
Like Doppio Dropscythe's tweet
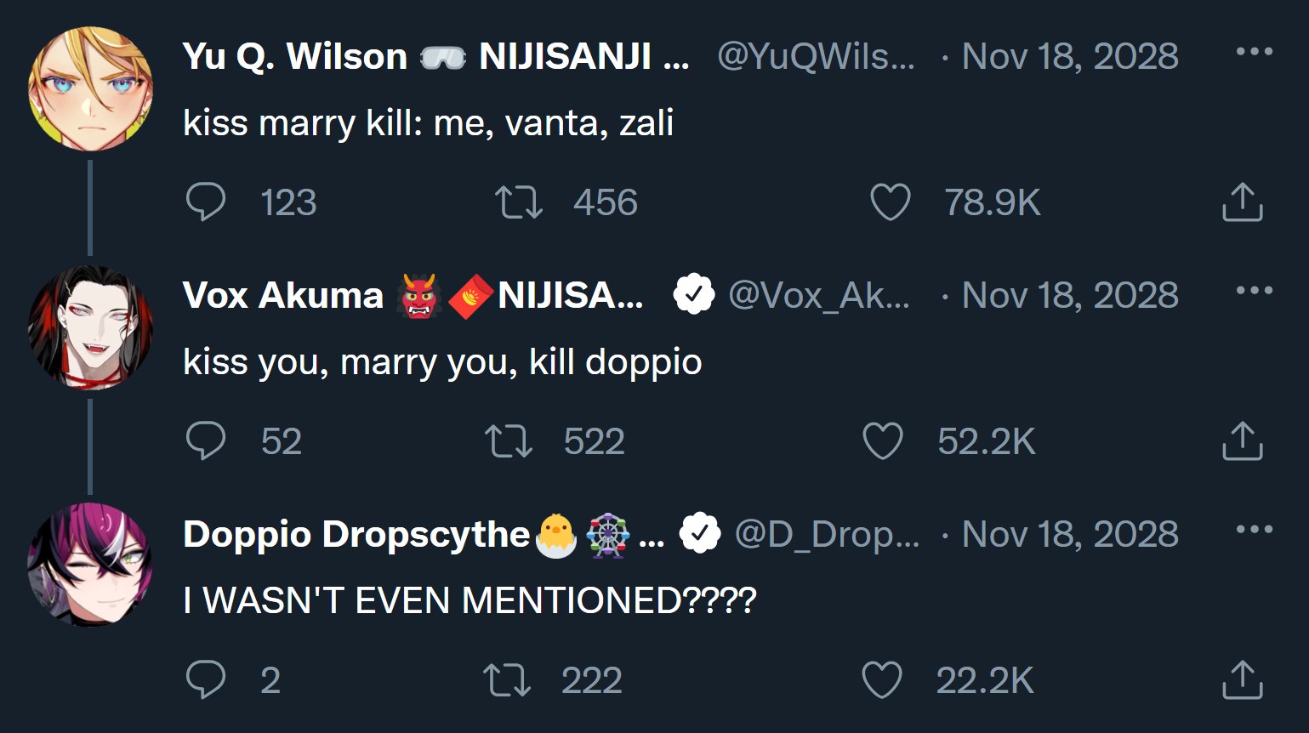[882, 680]
